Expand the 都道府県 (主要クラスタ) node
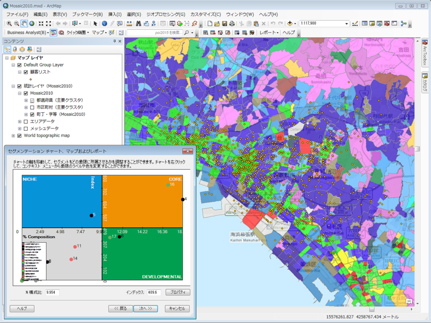Image resolution: width=431 pixels, height=323 pixels. (26, 100)
